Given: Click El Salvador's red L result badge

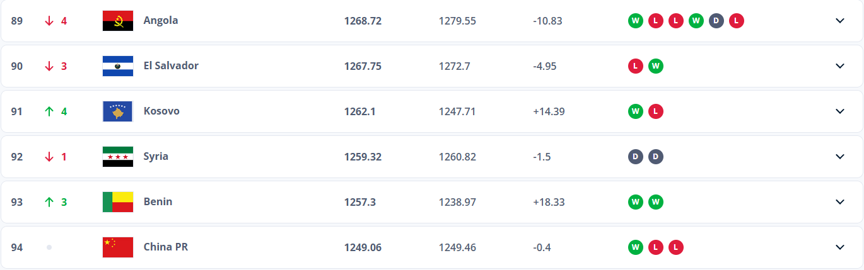Looking at the screenshot, I should click(636, 66).
